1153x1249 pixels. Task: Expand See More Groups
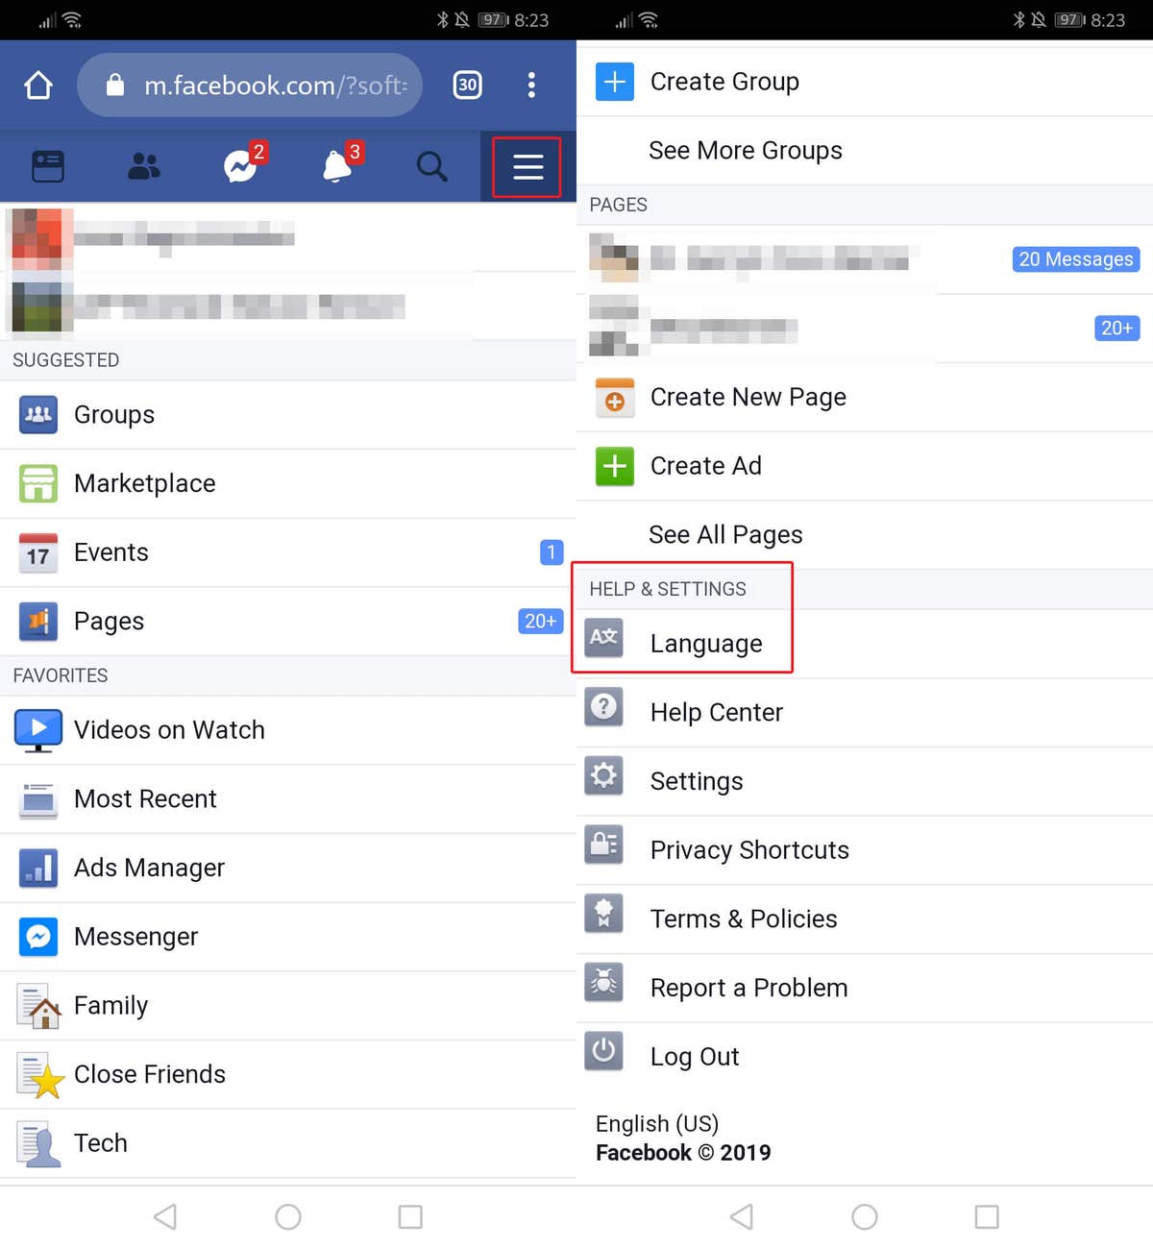746,150
